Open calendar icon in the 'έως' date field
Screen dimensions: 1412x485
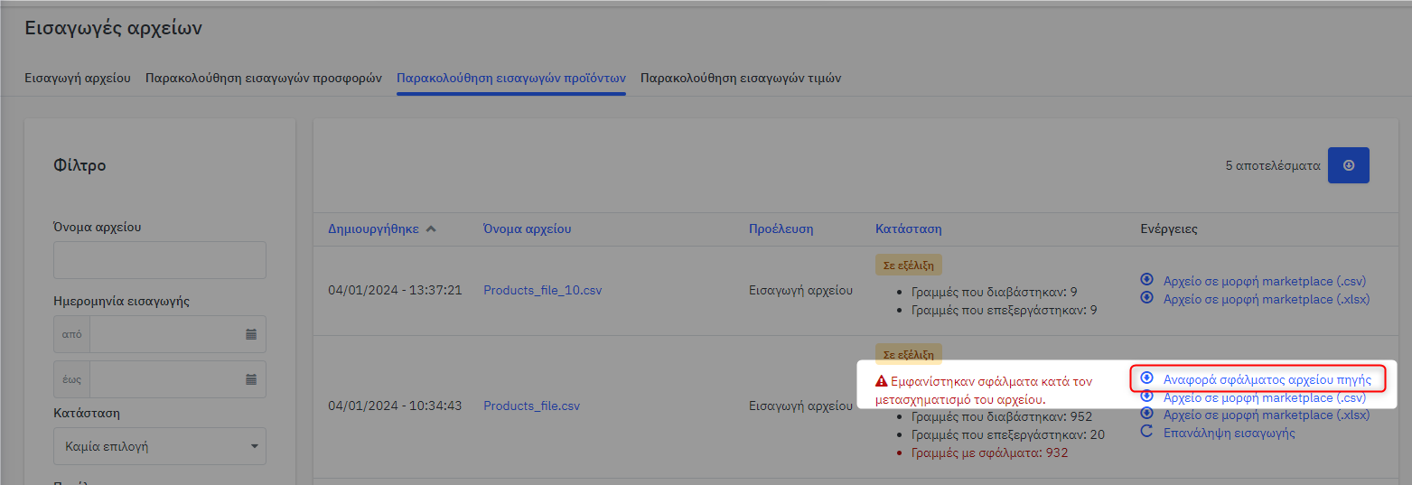pyautogui.click(x=251, y=379)
